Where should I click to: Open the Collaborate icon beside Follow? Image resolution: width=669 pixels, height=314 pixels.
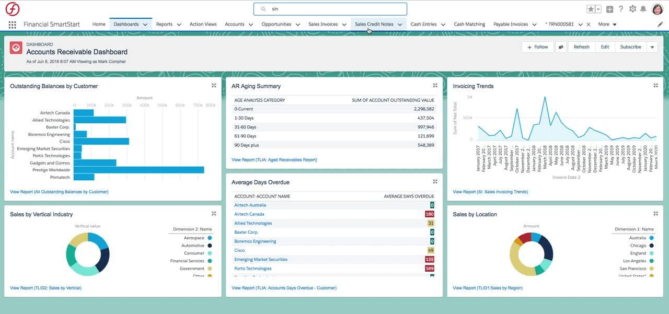[x=561, y=47]
